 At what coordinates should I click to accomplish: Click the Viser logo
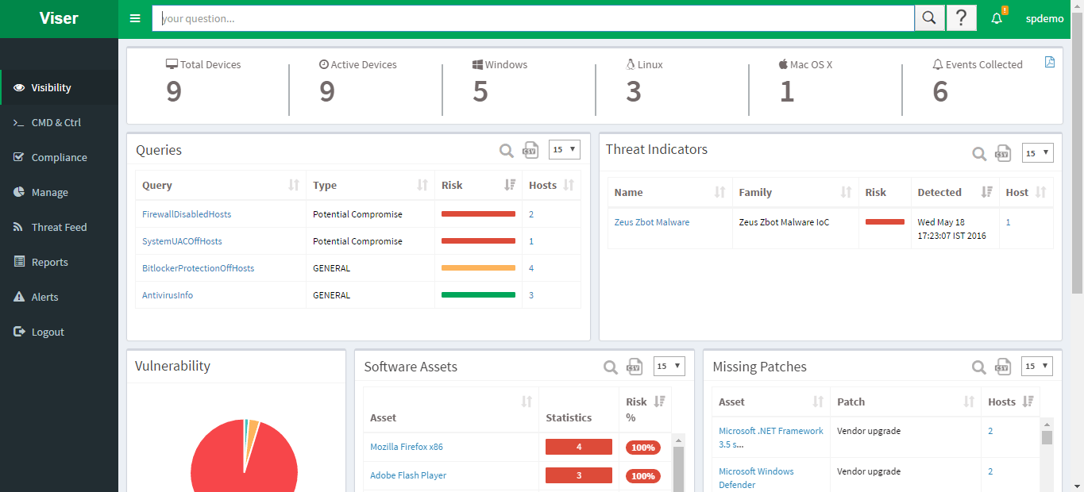point(59,18)
